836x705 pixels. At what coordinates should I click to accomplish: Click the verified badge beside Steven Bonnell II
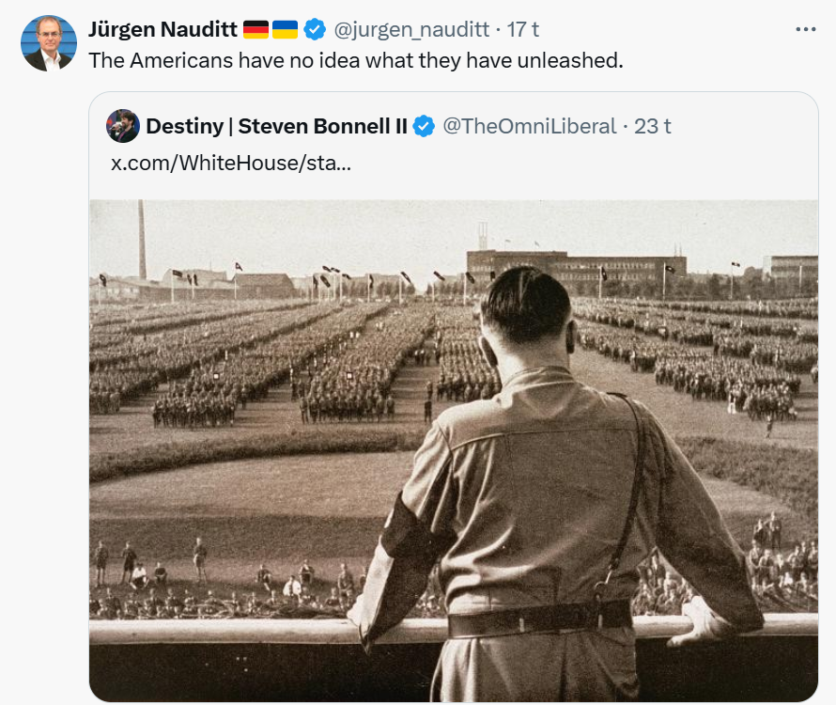(x=424, y=126)
